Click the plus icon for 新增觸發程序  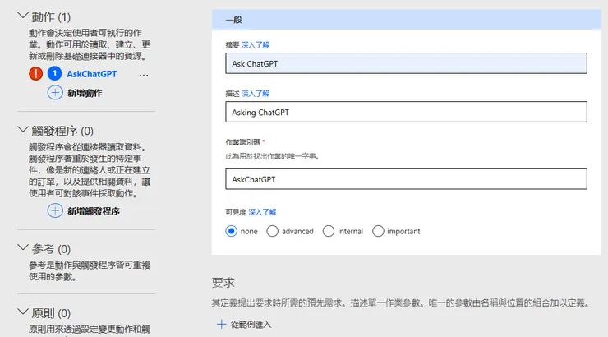click(55, 210)
